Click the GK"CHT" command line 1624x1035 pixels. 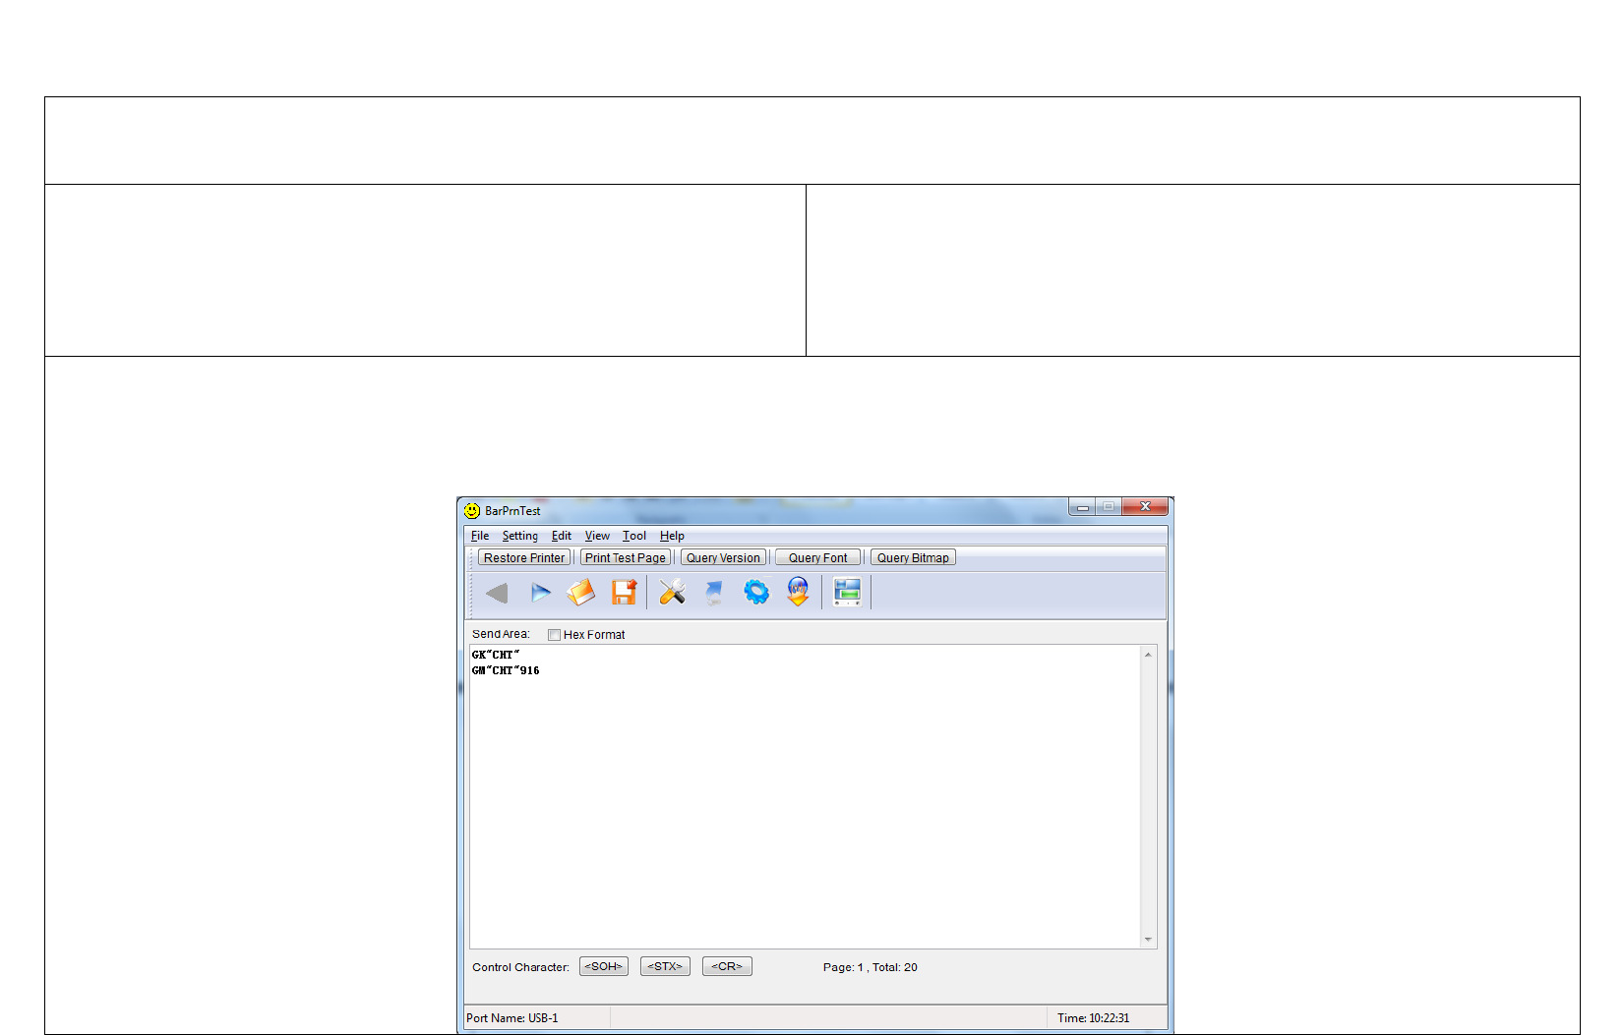(496, 655)
